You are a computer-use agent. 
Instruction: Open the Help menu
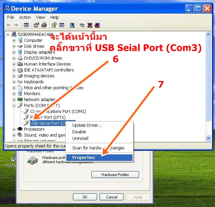click(55, 17)
